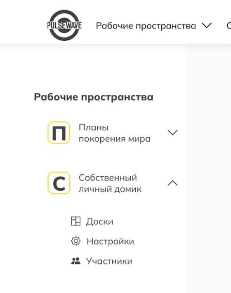Open the Планы покорения мира workspace
Screen dimensions: 231x293
tap(115, 133)
